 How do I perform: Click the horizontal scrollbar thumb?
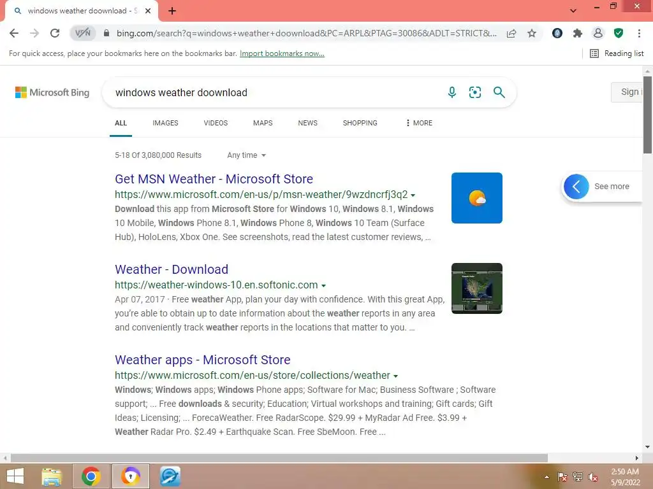point(279,458)
